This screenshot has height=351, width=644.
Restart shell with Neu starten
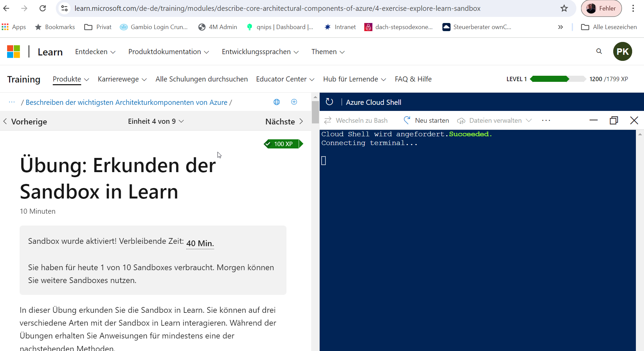[426, 120]
